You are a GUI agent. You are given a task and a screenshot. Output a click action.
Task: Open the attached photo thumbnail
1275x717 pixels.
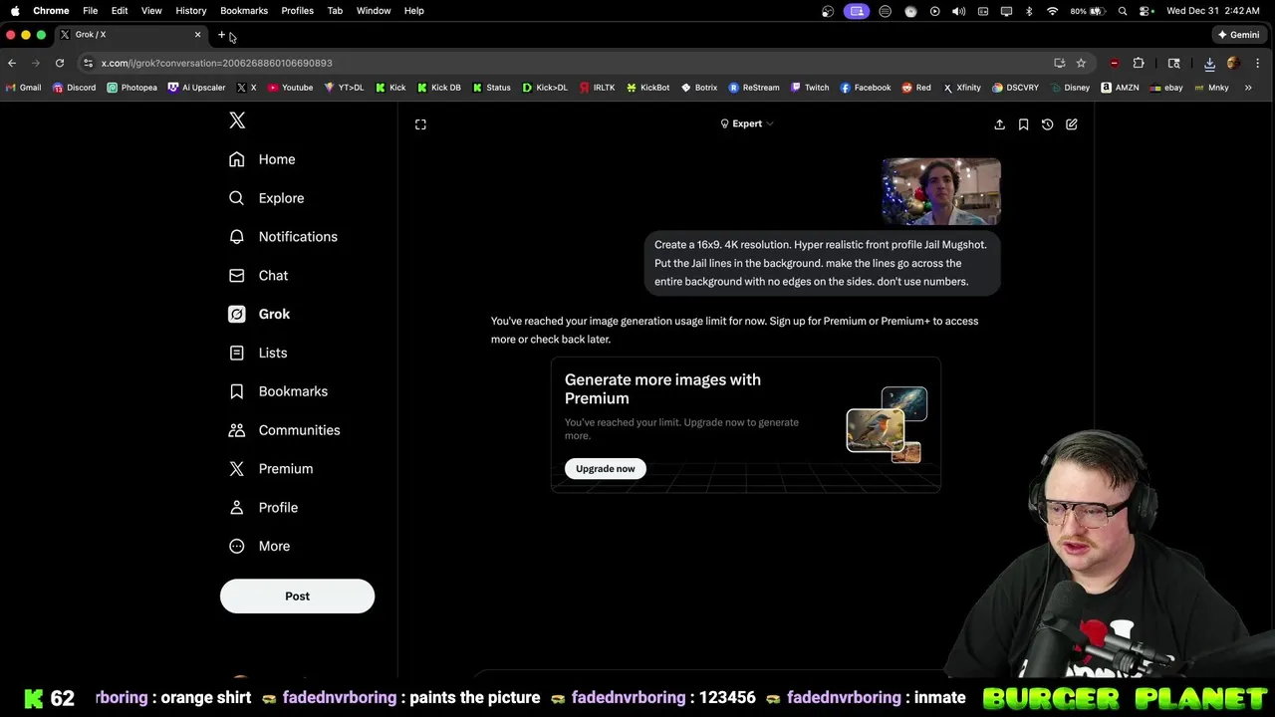coord(940,191)
